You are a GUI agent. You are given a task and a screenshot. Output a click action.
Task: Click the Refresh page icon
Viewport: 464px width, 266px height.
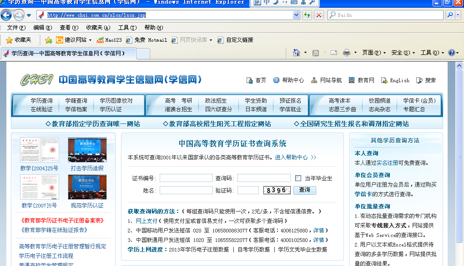[x=307, y=15]
